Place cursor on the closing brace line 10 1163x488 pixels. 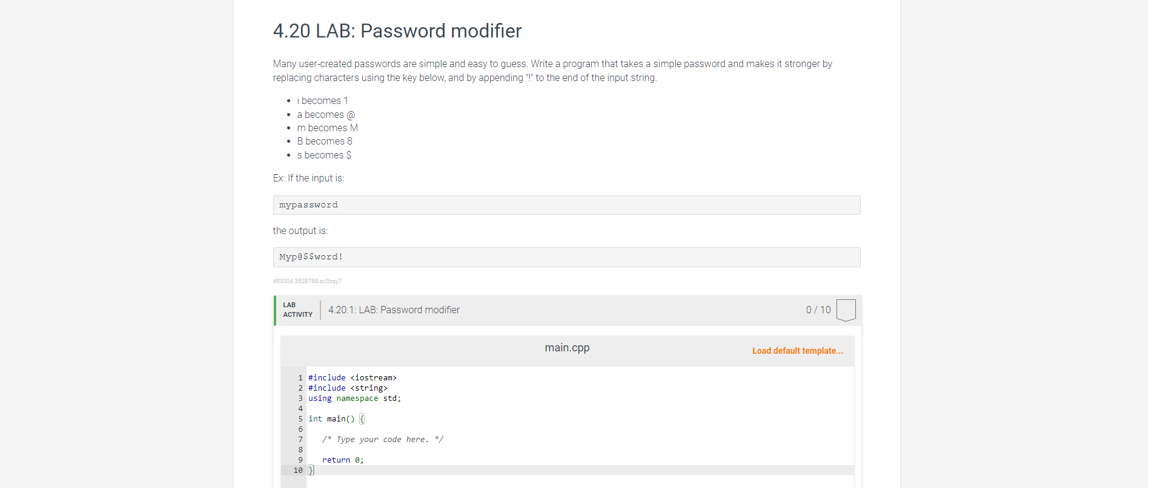click(x=311, y=470)
